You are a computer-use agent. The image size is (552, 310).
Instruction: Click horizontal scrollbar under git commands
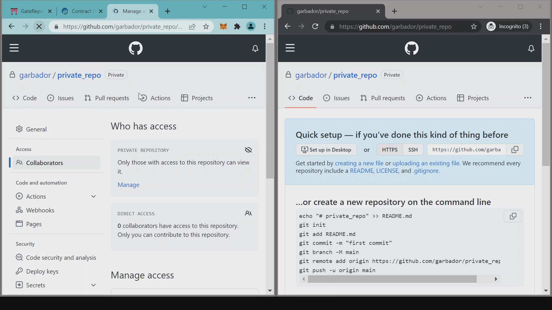[392, 279]
